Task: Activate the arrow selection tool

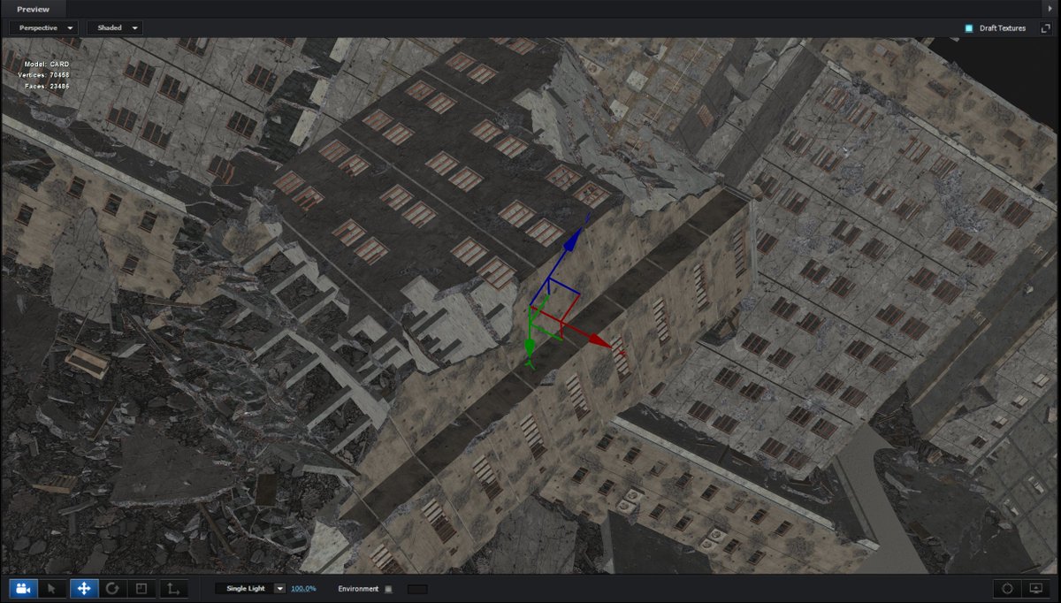Action: (x=53, y=588)
